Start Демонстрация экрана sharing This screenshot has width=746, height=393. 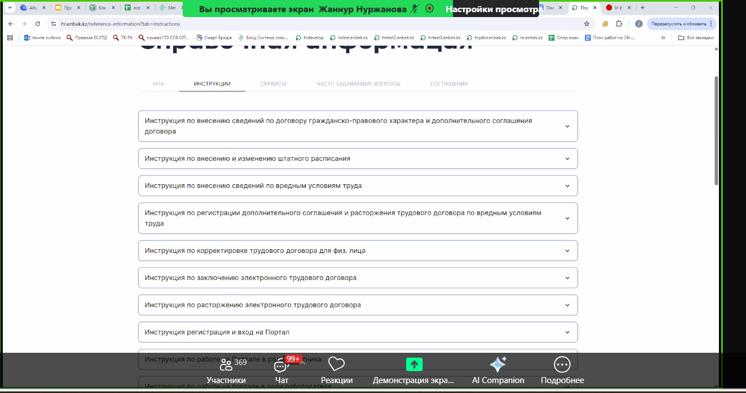[414, 370]
